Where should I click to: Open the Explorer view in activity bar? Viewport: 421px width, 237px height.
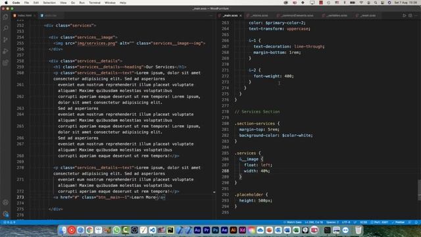pyautogui.click(x=5, y=17)
